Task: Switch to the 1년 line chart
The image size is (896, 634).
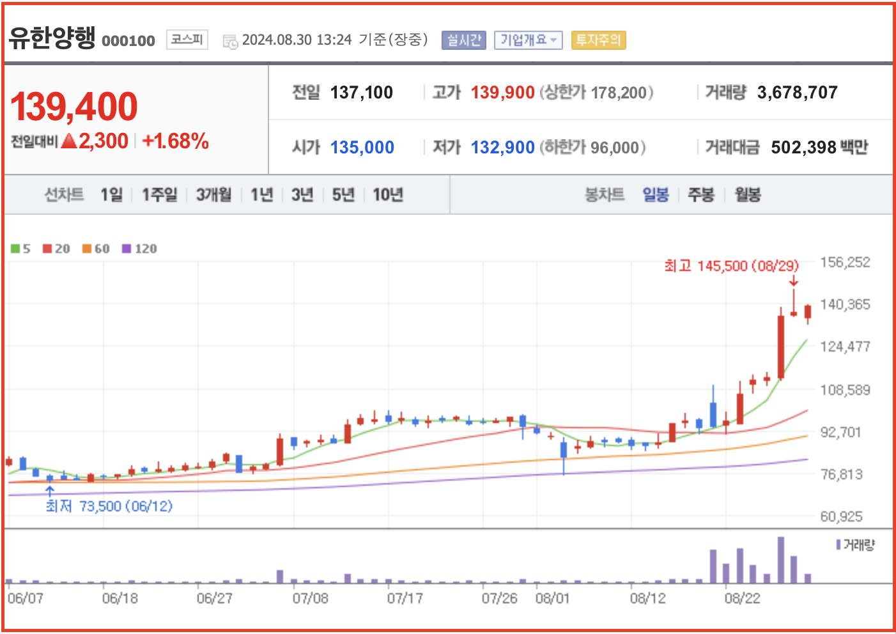Action: pyautogui.click(x=261, y=194)
